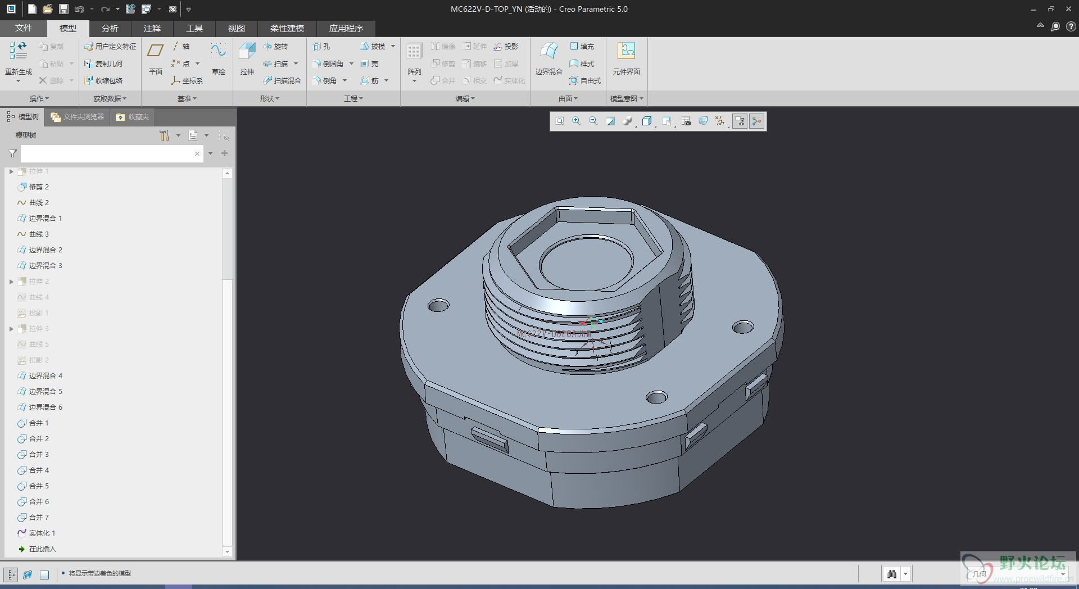This screenshot has height=589, width=1079.
Task: Select the 拉伸 (Extrude) tool
Action: (247, 58)
